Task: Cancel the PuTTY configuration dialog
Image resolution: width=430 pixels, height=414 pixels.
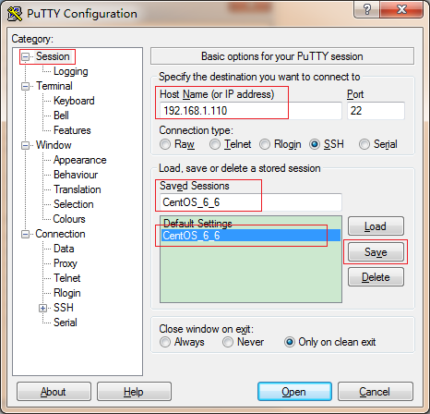Action: (376, 392)
